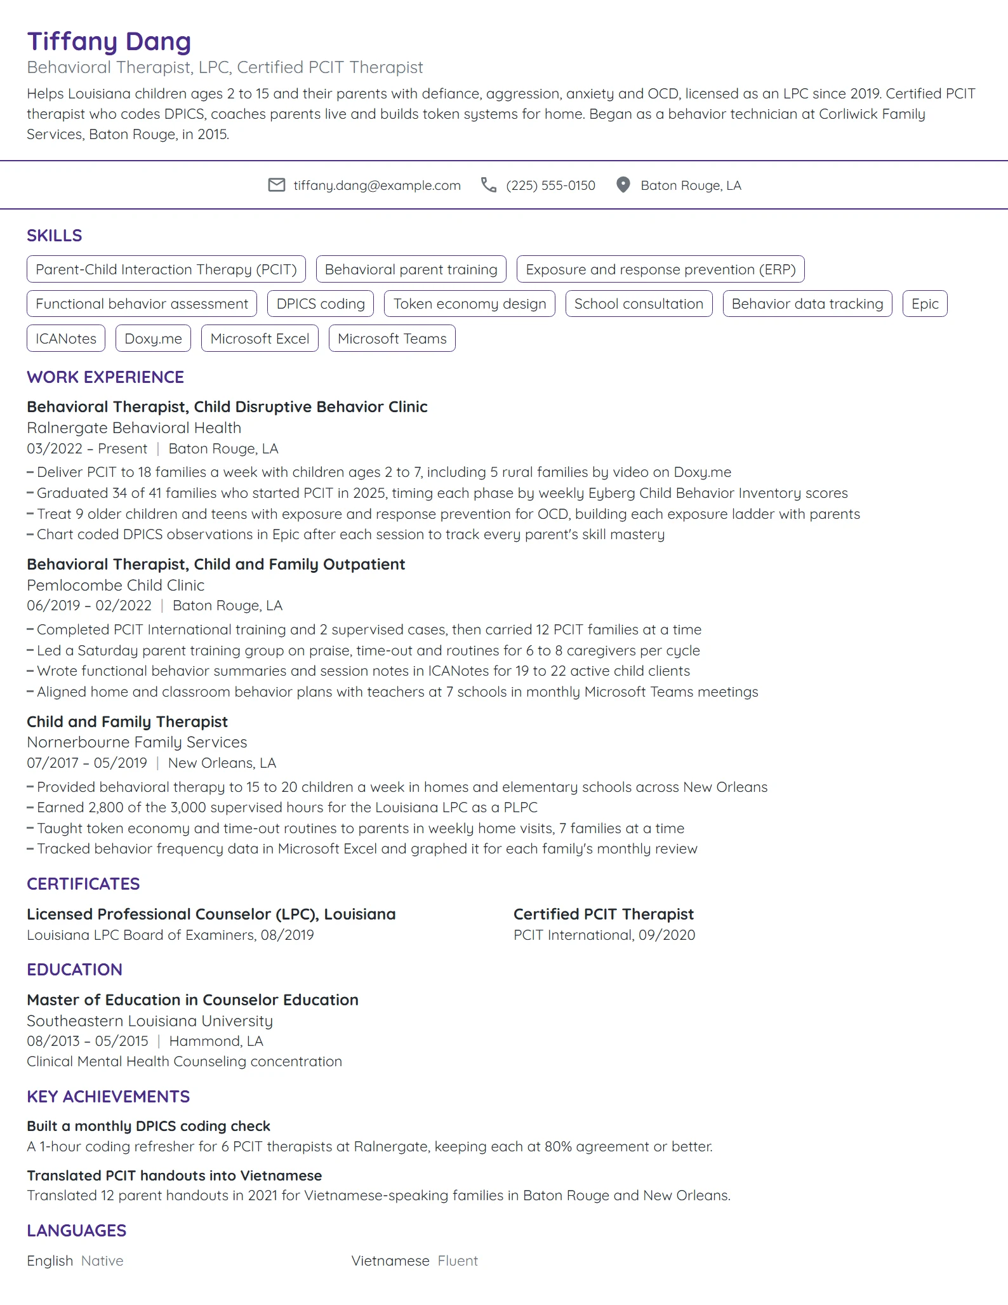Click the KEY ACHIEVEMENTS section heading

coord(109,1097)
